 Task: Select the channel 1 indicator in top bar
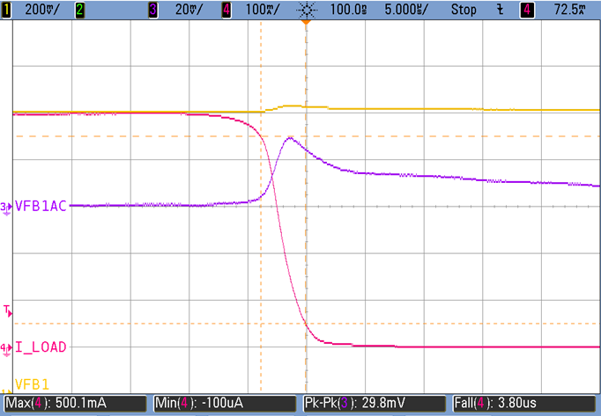point(6,10)
